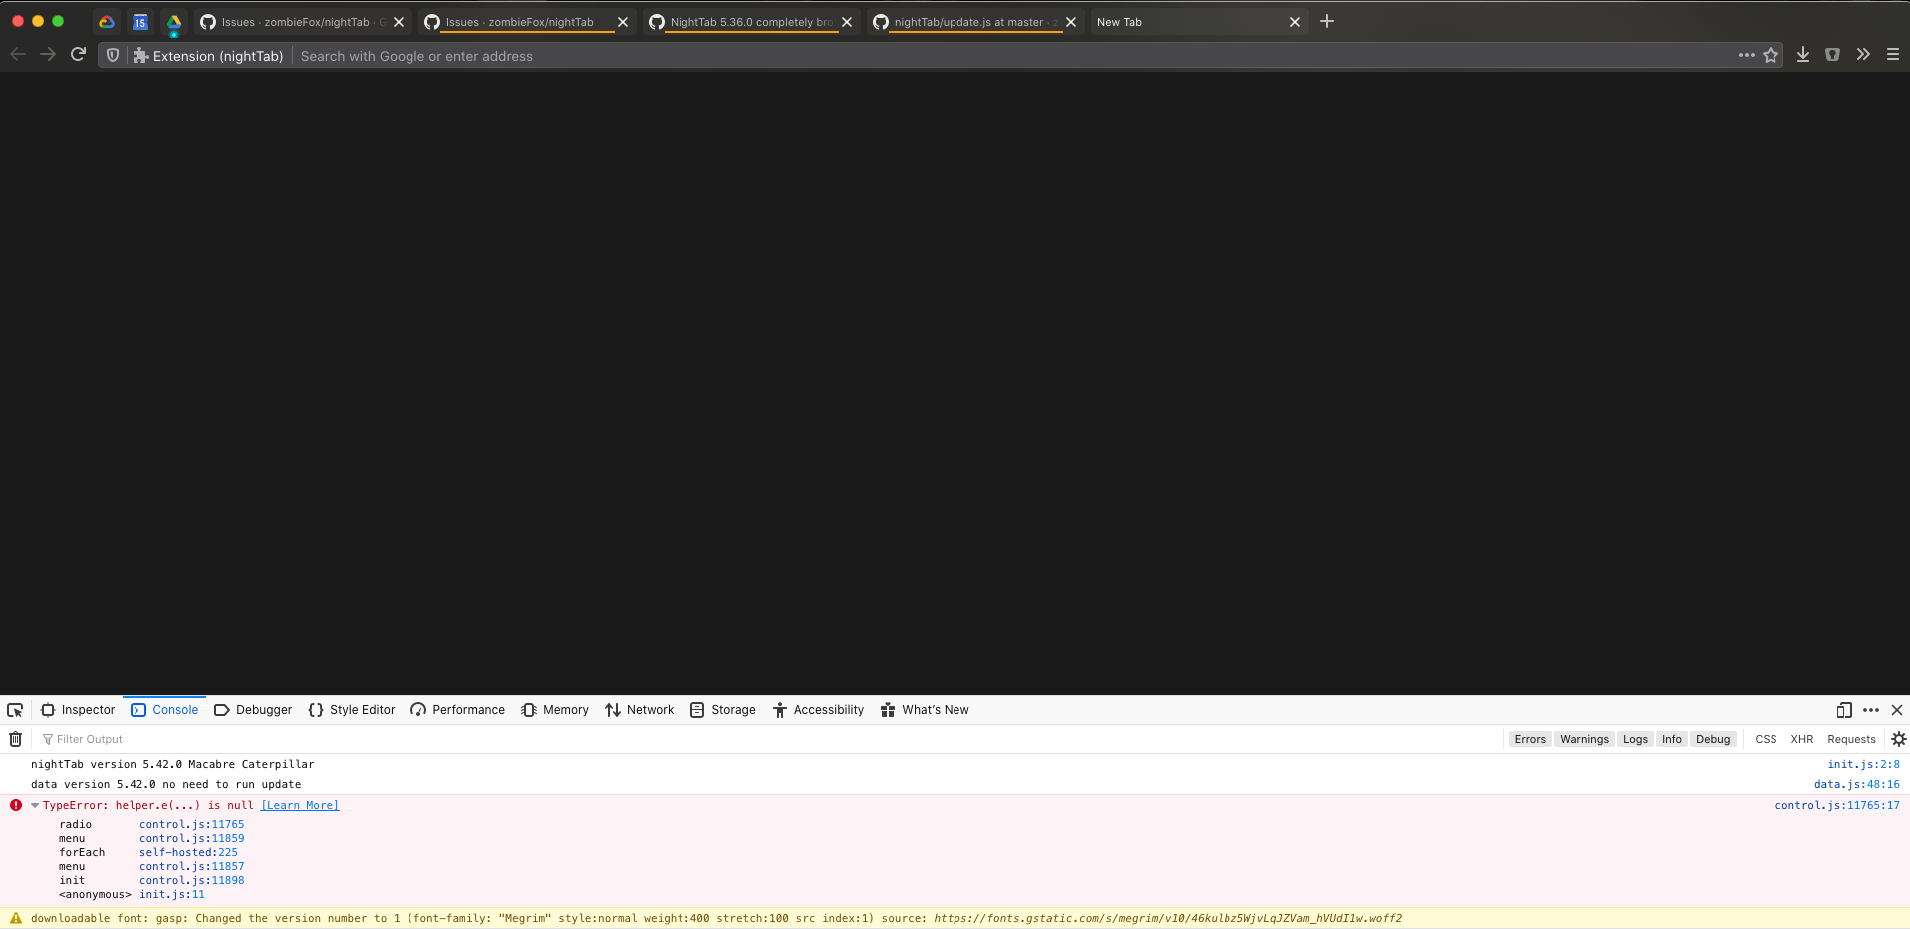The width and height of the screenshot is (1910, 929).
Task: Open the Inspector panel
Action: click(x=78, y=710)
